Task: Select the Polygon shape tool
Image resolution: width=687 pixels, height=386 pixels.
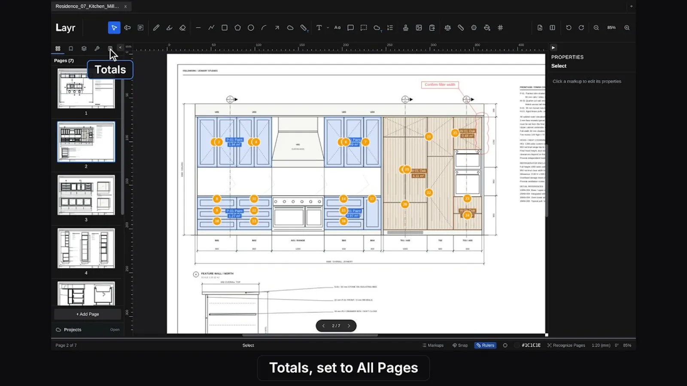Action: pos(237,27)
